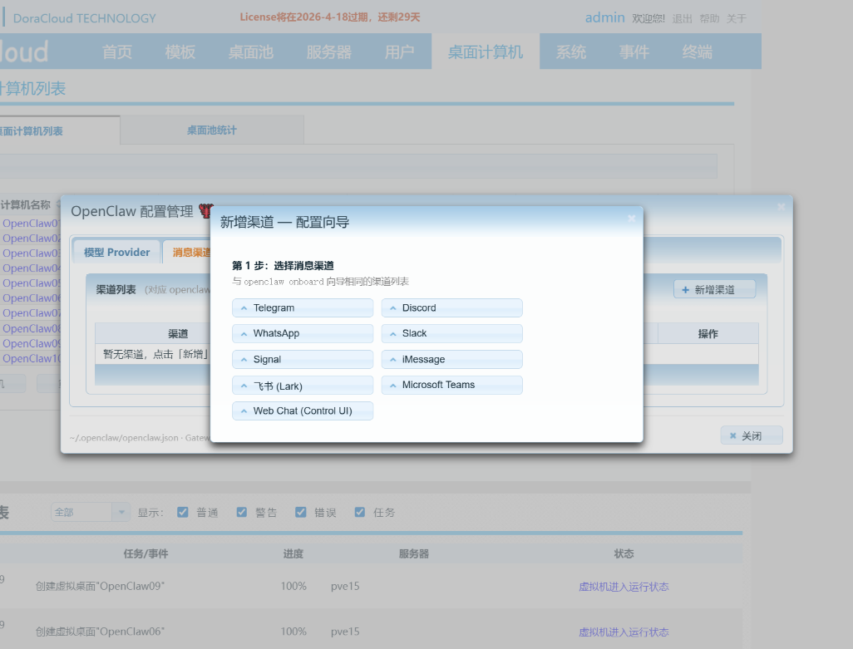Click the 渠道 column header

[177, 334]
